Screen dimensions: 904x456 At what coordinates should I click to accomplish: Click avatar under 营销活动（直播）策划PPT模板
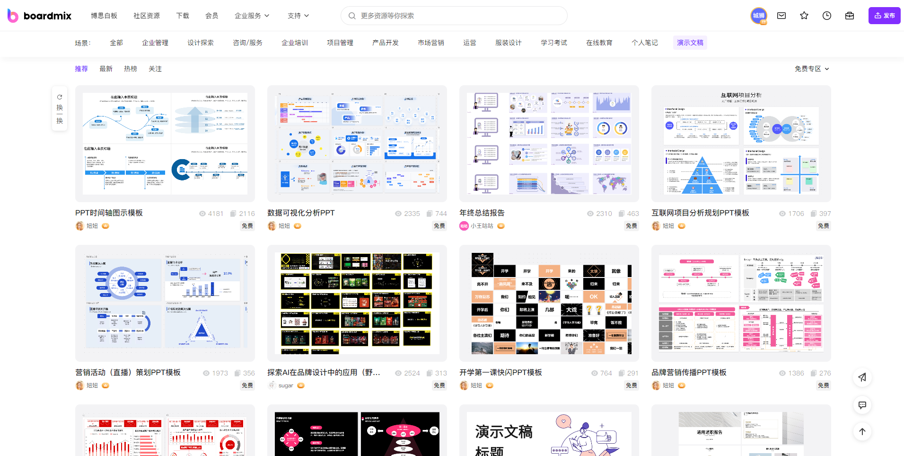point(79,385)
